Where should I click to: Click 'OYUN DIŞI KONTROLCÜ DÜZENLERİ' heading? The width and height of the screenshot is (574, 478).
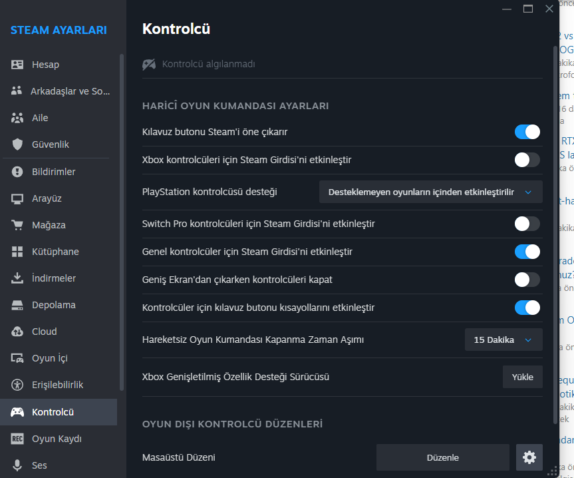point(232,424)
